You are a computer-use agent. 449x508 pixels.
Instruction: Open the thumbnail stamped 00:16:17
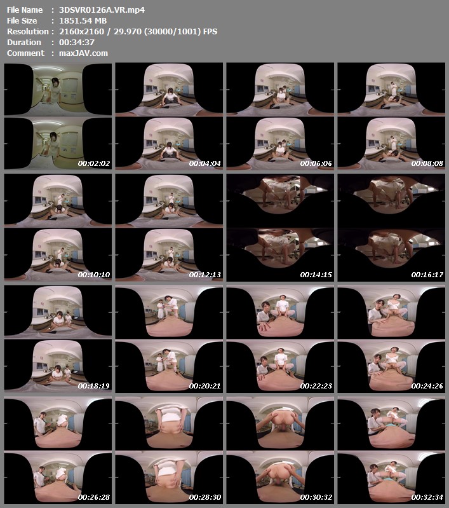391,228
